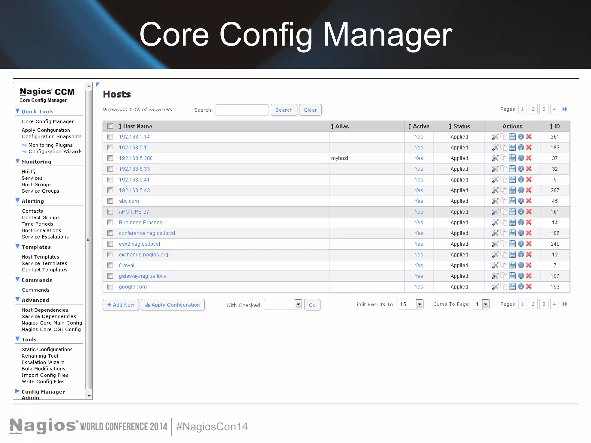591x443 pixels.
Task: Sort the table by the Status column
Action: click(x=459, y=126)
